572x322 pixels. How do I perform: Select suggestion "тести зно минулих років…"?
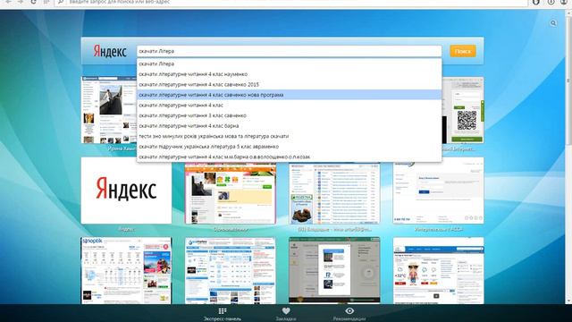[289, 136]
